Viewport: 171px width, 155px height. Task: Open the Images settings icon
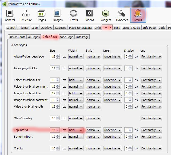click(57, 15)
